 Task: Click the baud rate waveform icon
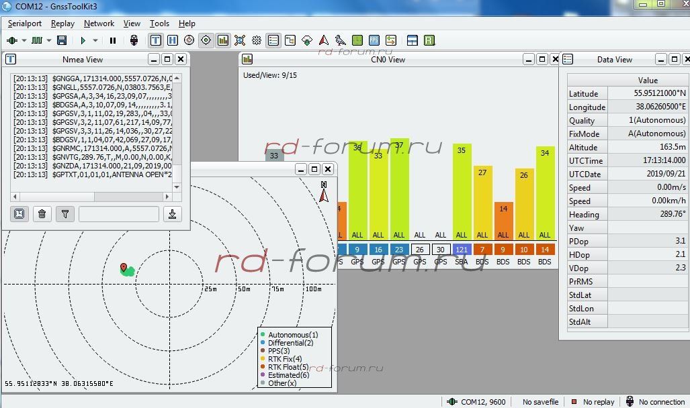pos(37,40)
